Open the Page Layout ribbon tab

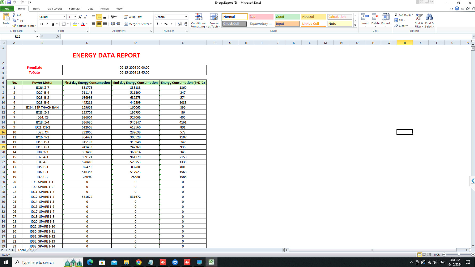point(54,9)
